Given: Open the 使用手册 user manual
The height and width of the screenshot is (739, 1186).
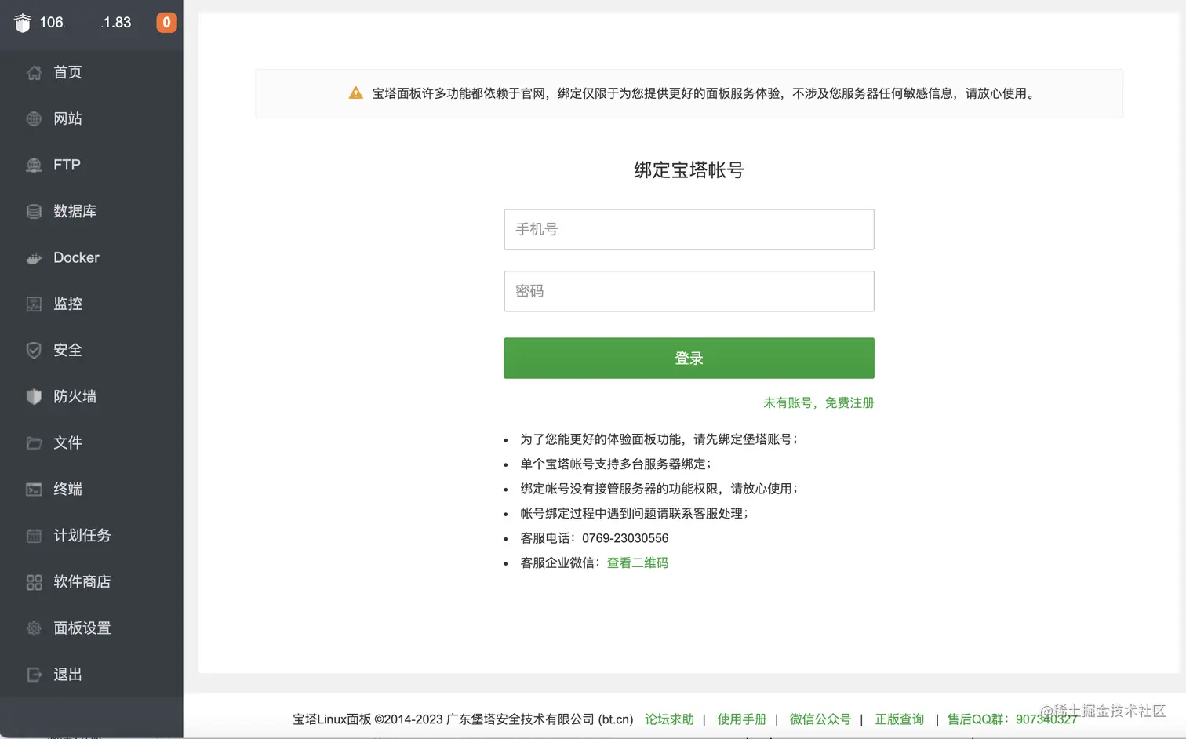Looking at the screenshot, I should [x=741, y=719].
